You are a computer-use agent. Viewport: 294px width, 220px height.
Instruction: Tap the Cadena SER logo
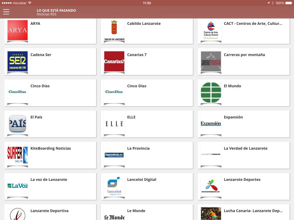coord(18,61)
